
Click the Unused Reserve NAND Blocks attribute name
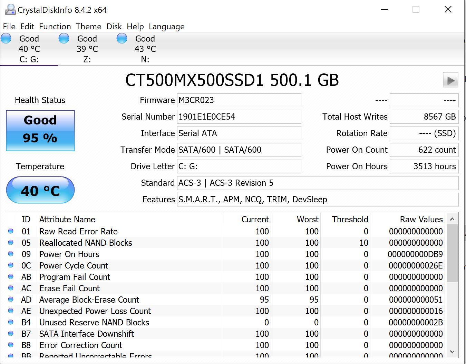coord(94,323)
